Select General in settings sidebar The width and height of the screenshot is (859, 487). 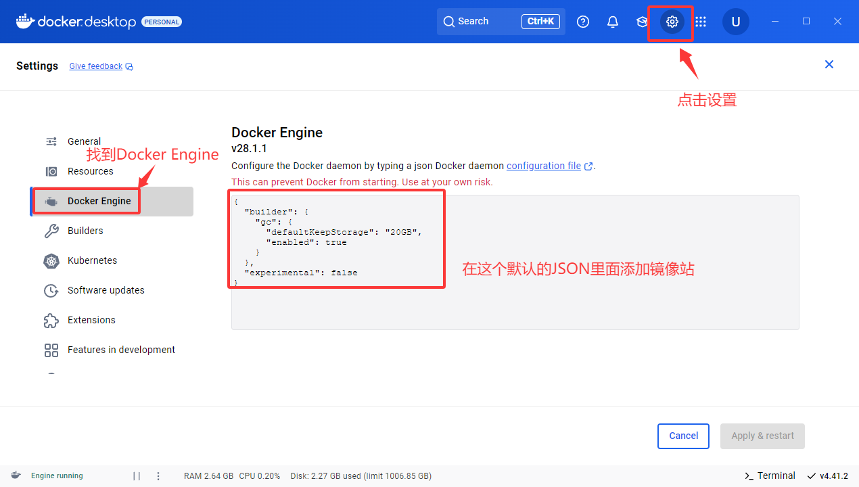tap(84, 141)
